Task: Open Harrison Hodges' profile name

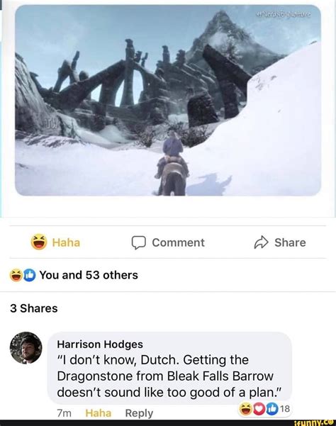Action: click(100, 344)
